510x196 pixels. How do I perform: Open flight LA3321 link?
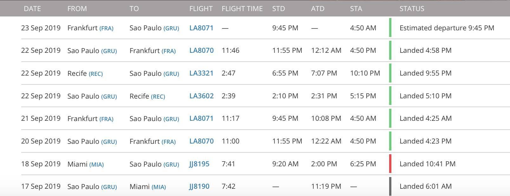tap(201, 73)
